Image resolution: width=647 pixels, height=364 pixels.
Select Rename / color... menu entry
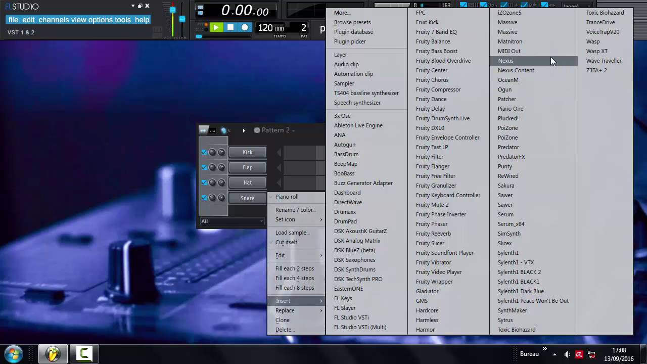[296, 210]
